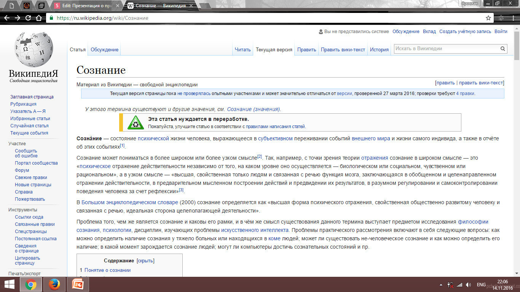Open 'правилами написания статей' link

[x=275, y=127]
